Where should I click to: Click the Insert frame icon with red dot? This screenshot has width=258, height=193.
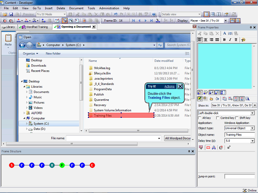coord(19,21)
